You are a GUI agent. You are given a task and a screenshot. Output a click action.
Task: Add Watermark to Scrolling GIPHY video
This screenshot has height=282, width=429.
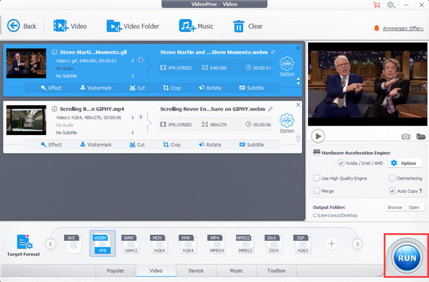pyautogui.click(x=96, y=145)
